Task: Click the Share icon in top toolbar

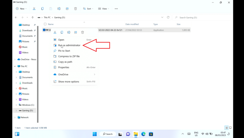Action: click(67, 9)
